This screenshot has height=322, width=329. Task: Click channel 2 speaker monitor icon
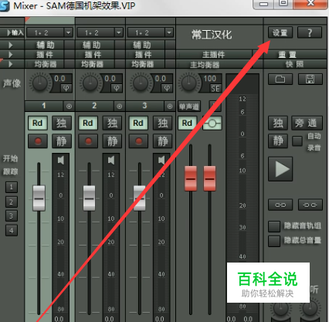click(111, 160)
